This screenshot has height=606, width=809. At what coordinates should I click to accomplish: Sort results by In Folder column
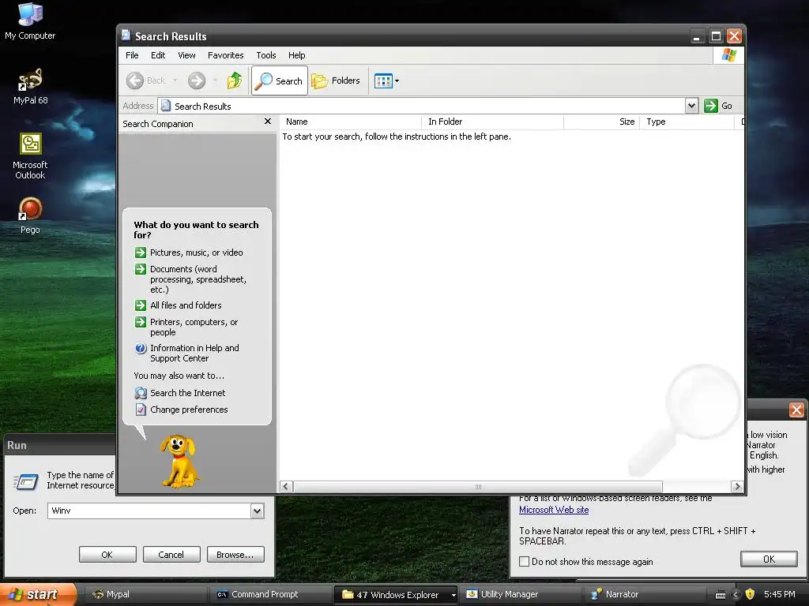(x=493, y=122)
